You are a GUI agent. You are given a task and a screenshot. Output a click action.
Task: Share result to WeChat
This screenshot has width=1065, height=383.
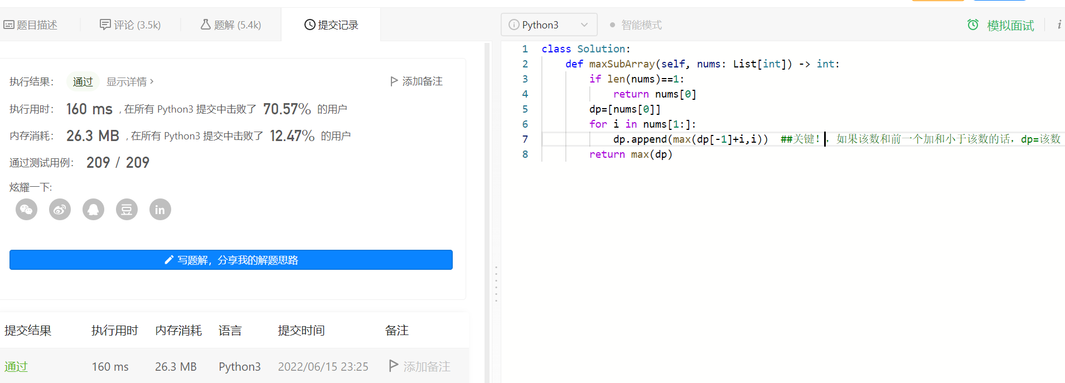pos(26,210)
